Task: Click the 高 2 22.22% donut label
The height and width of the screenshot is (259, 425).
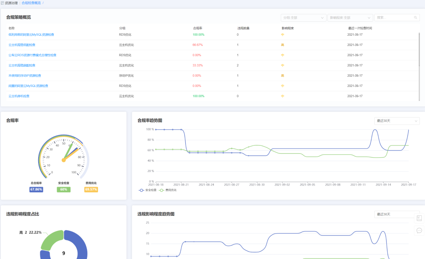Action: 30,233
